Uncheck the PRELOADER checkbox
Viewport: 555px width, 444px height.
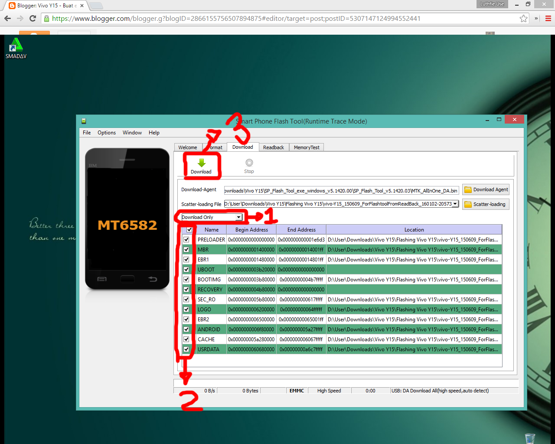click(x=186, y=240)
